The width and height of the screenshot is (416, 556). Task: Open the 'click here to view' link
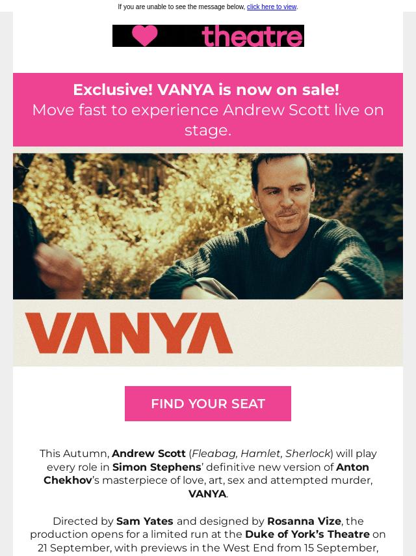[x=272, y=7]
